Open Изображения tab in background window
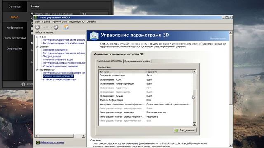Viewport: 264px width, 148px height. 14,28
